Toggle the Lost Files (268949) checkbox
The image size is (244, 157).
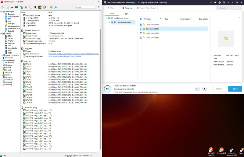click(112, 23)
